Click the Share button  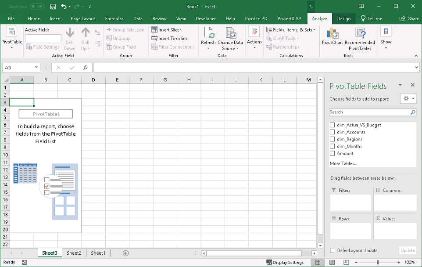(x=409, y=18)
